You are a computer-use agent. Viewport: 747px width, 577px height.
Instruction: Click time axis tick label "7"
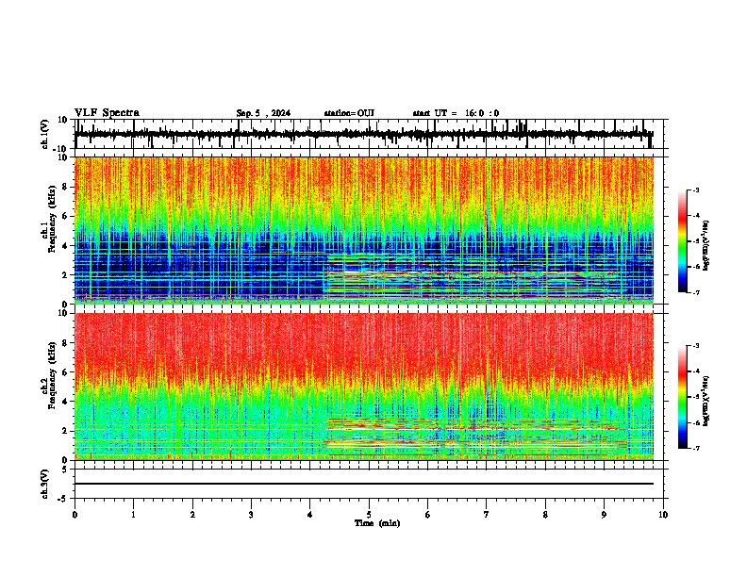coord(487,515)
